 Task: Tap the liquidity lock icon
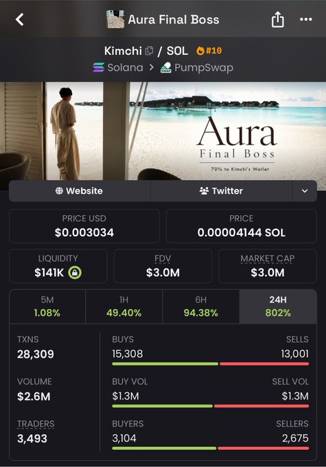75,273
